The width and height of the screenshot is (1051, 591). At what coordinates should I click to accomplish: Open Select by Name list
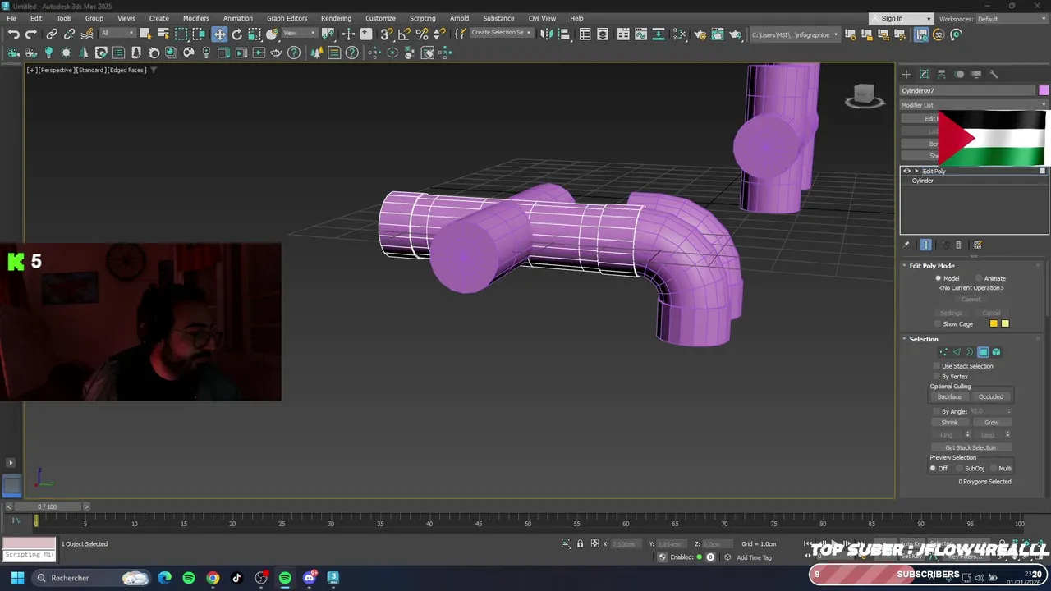pos(163,34)
